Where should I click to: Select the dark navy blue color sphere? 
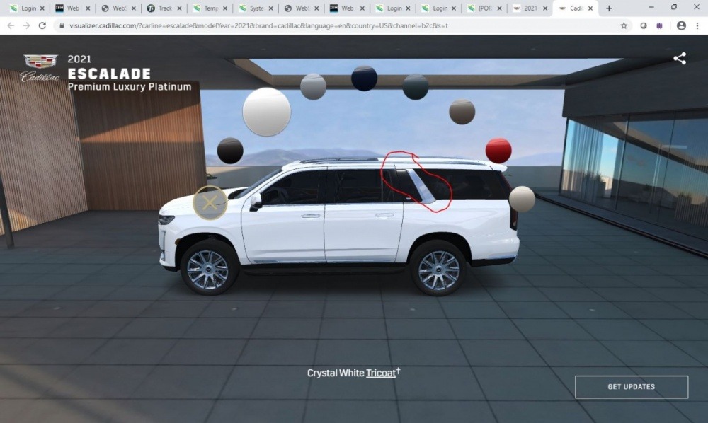click(364, 79)
